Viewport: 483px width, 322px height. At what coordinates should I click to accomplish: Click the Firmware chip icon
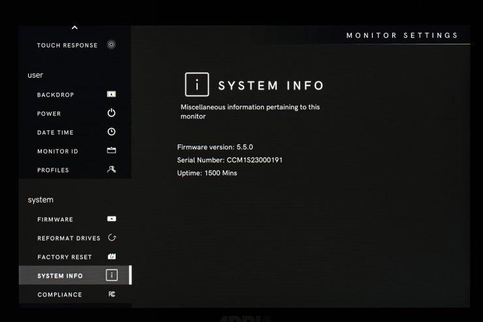tap(111, 219)
